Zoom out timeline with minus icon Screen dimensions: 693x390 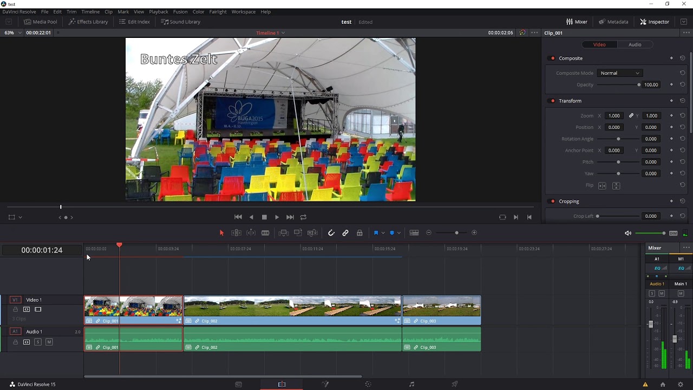click(429, 233)
